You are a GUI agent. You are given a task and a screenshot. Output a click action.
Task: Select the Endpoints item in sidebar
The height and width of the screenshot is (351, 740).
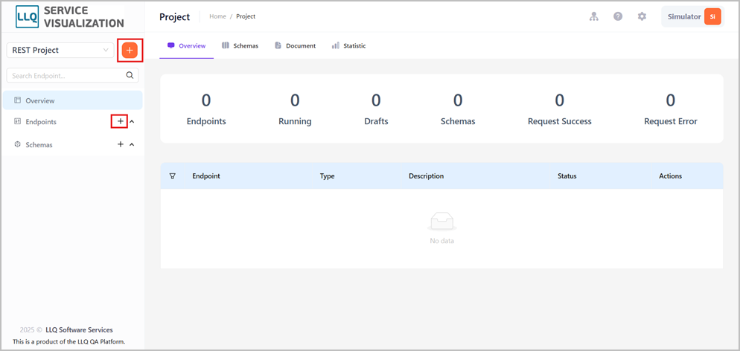coord(41,121)
